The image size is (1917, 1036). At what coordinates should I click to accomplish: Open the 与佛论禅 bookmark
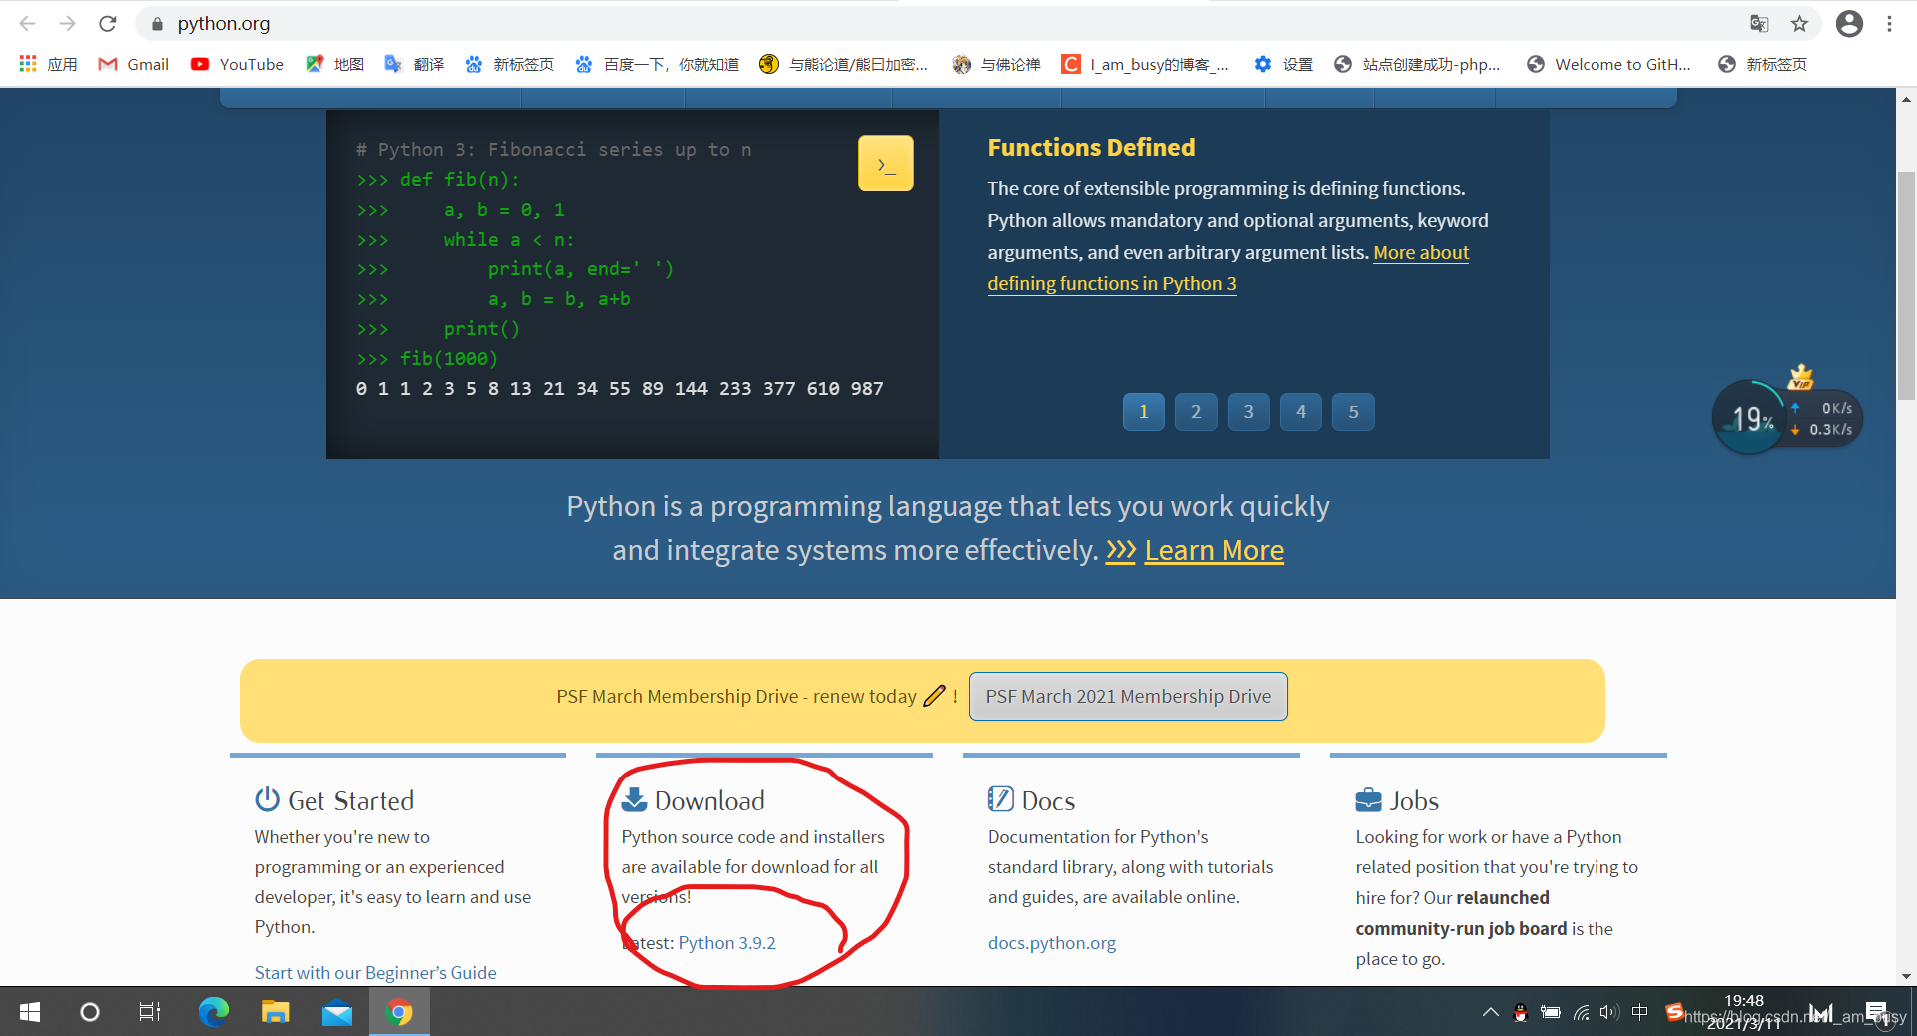pyautogui.click(x=995, y=64)
